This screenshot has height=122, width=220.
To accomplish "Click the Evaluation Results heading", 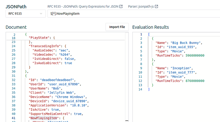I will [150, 27].
